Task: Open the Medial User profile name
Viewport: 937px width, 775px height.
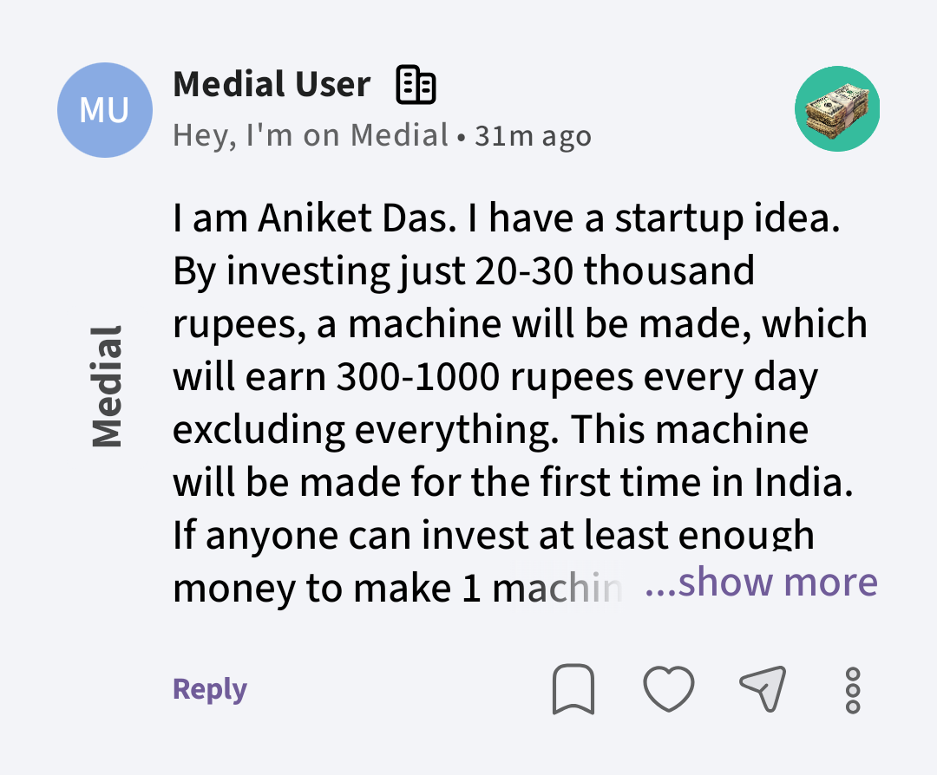Action: [x=272, y=85]
